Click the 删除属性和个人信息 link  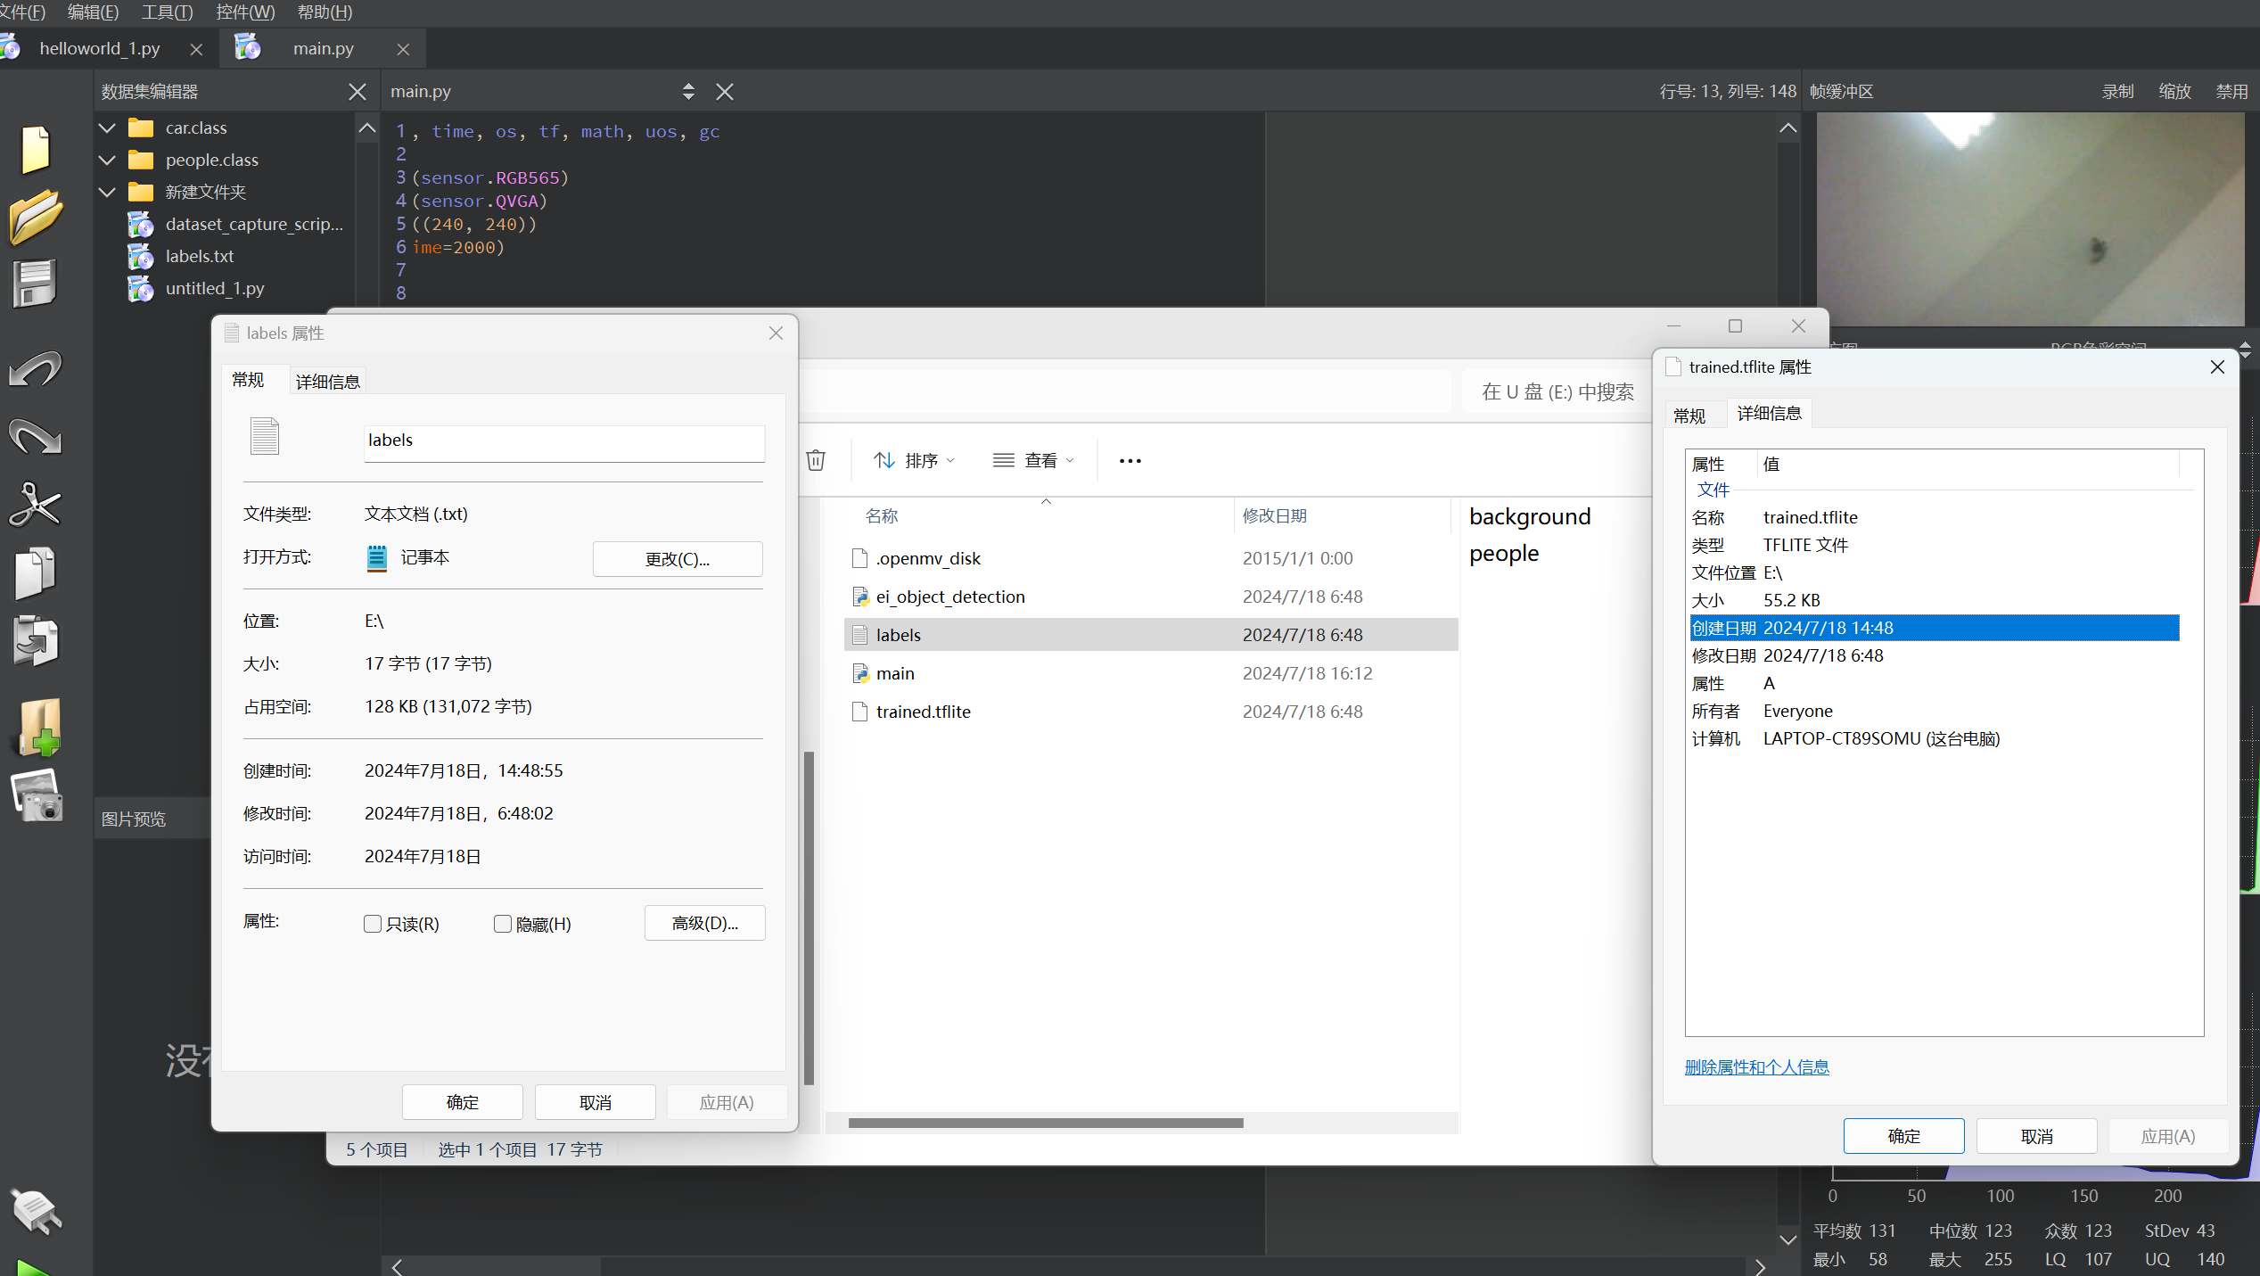coord(1756,1066)
